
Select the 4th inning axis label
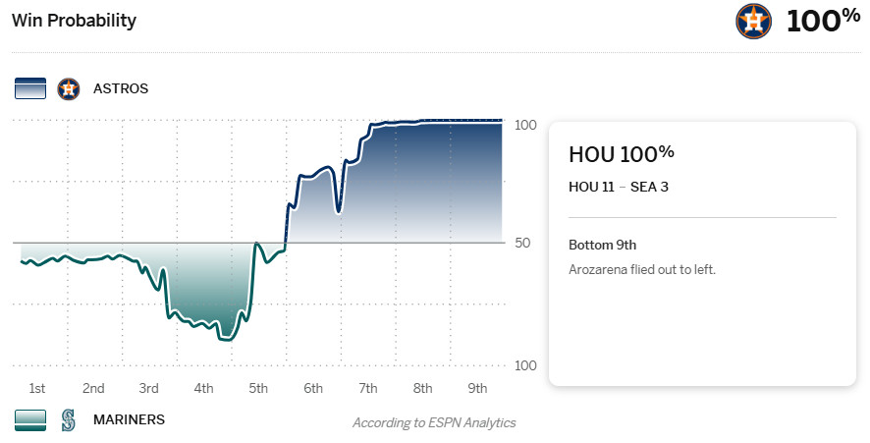203,388
